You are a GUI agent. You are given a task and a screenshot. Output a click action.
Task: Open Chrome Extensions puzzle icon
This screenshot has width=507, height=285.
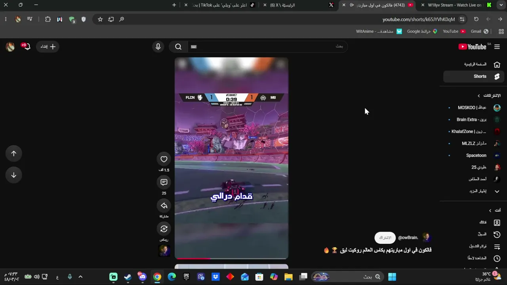point(48,19)
